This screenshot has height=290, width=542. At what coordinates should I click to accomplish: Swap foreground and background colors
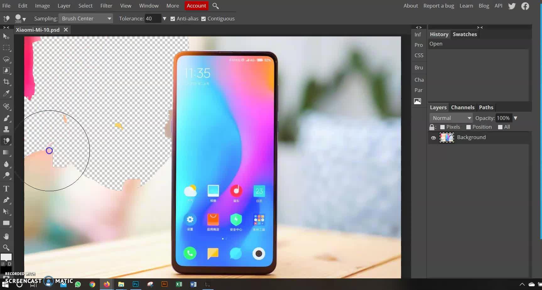pyautogui.click(x=3, y=264)
